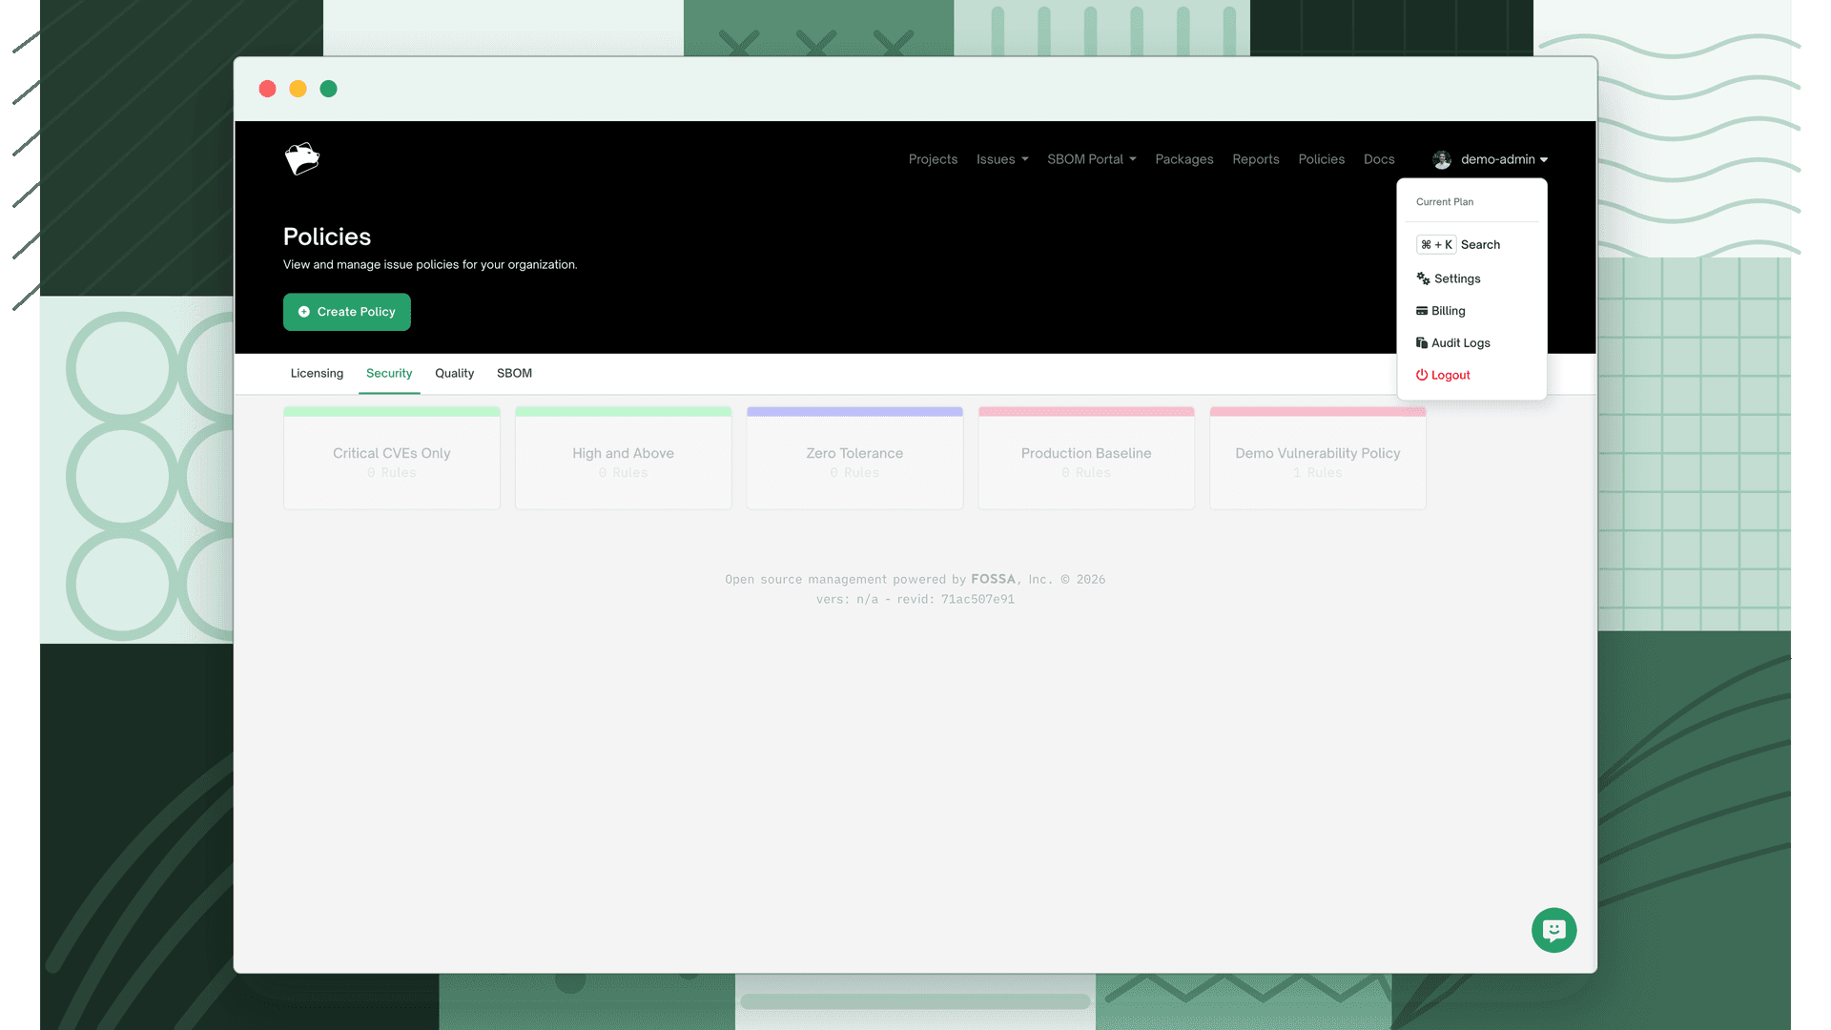Open the Production Baseline policy card
The width and height of the screenshot is (1831, 1030).
click(1086, 459)
